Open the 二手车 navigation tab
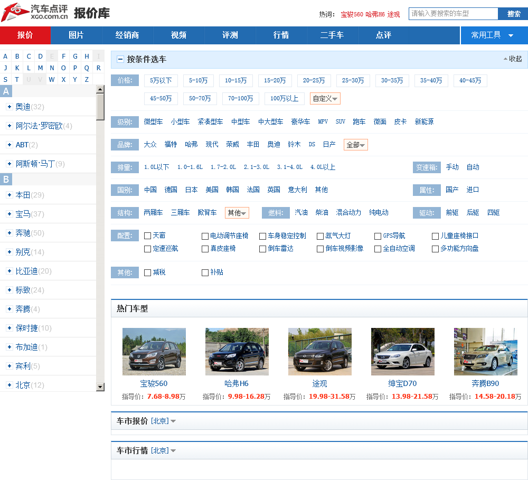The width and height of the screenshot is (528, 480). [x=332, y=35]
